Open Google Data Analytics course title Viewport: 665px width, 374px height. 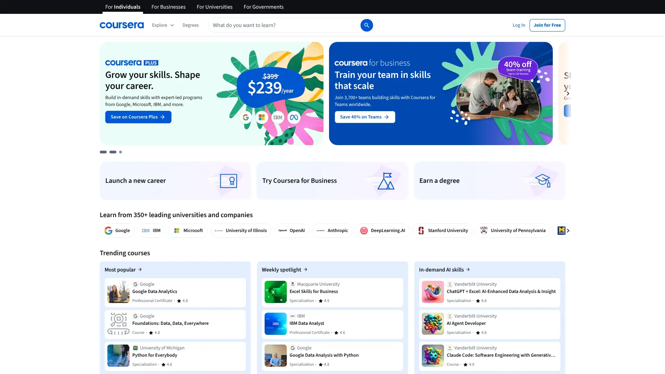point(154,292)
